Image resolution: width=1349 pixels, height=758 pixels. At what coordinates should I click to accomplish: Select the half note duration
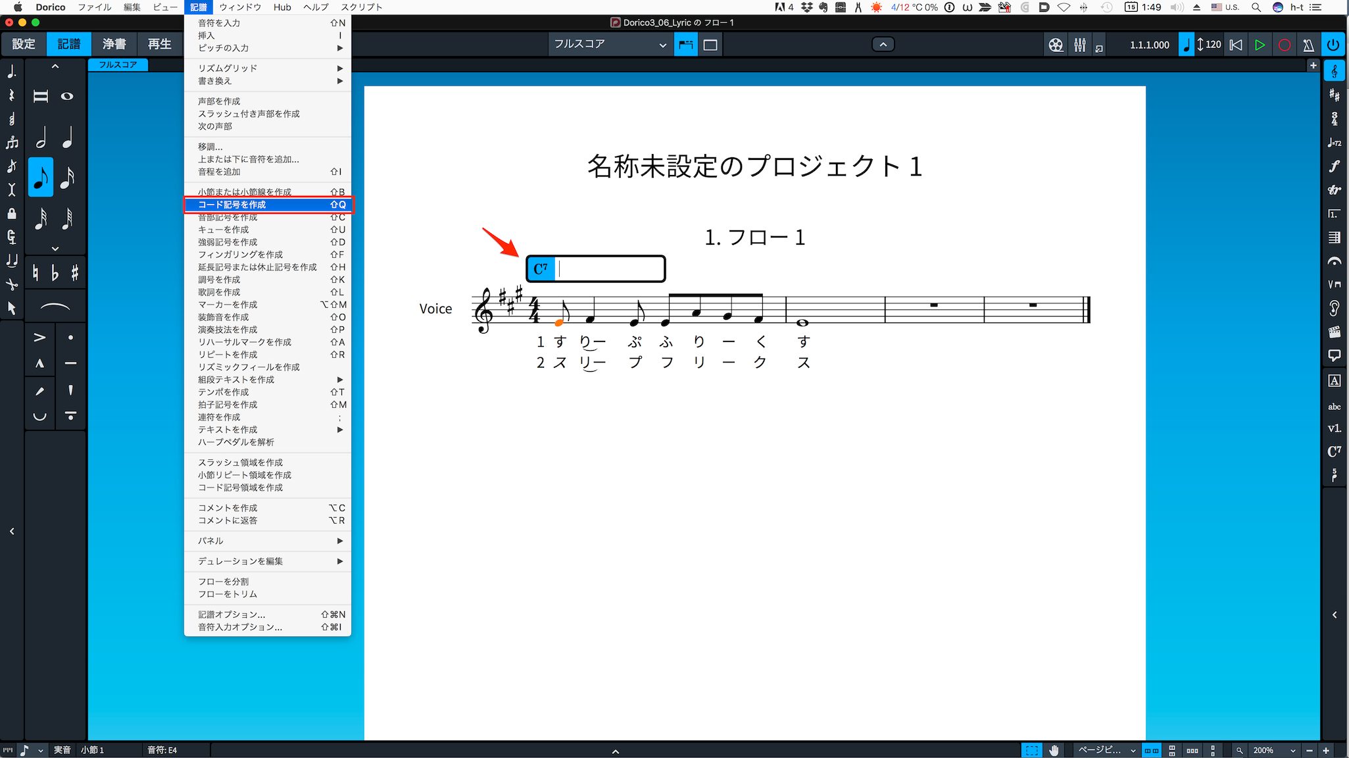coord(41,138)
